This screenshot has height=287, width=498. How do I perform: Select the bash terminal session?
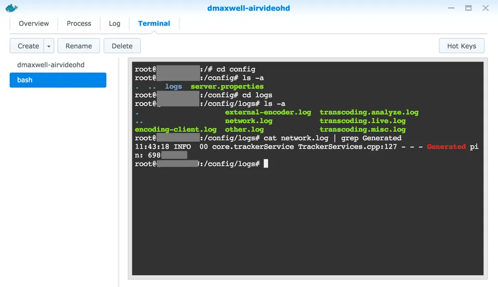tap(58, 80)
